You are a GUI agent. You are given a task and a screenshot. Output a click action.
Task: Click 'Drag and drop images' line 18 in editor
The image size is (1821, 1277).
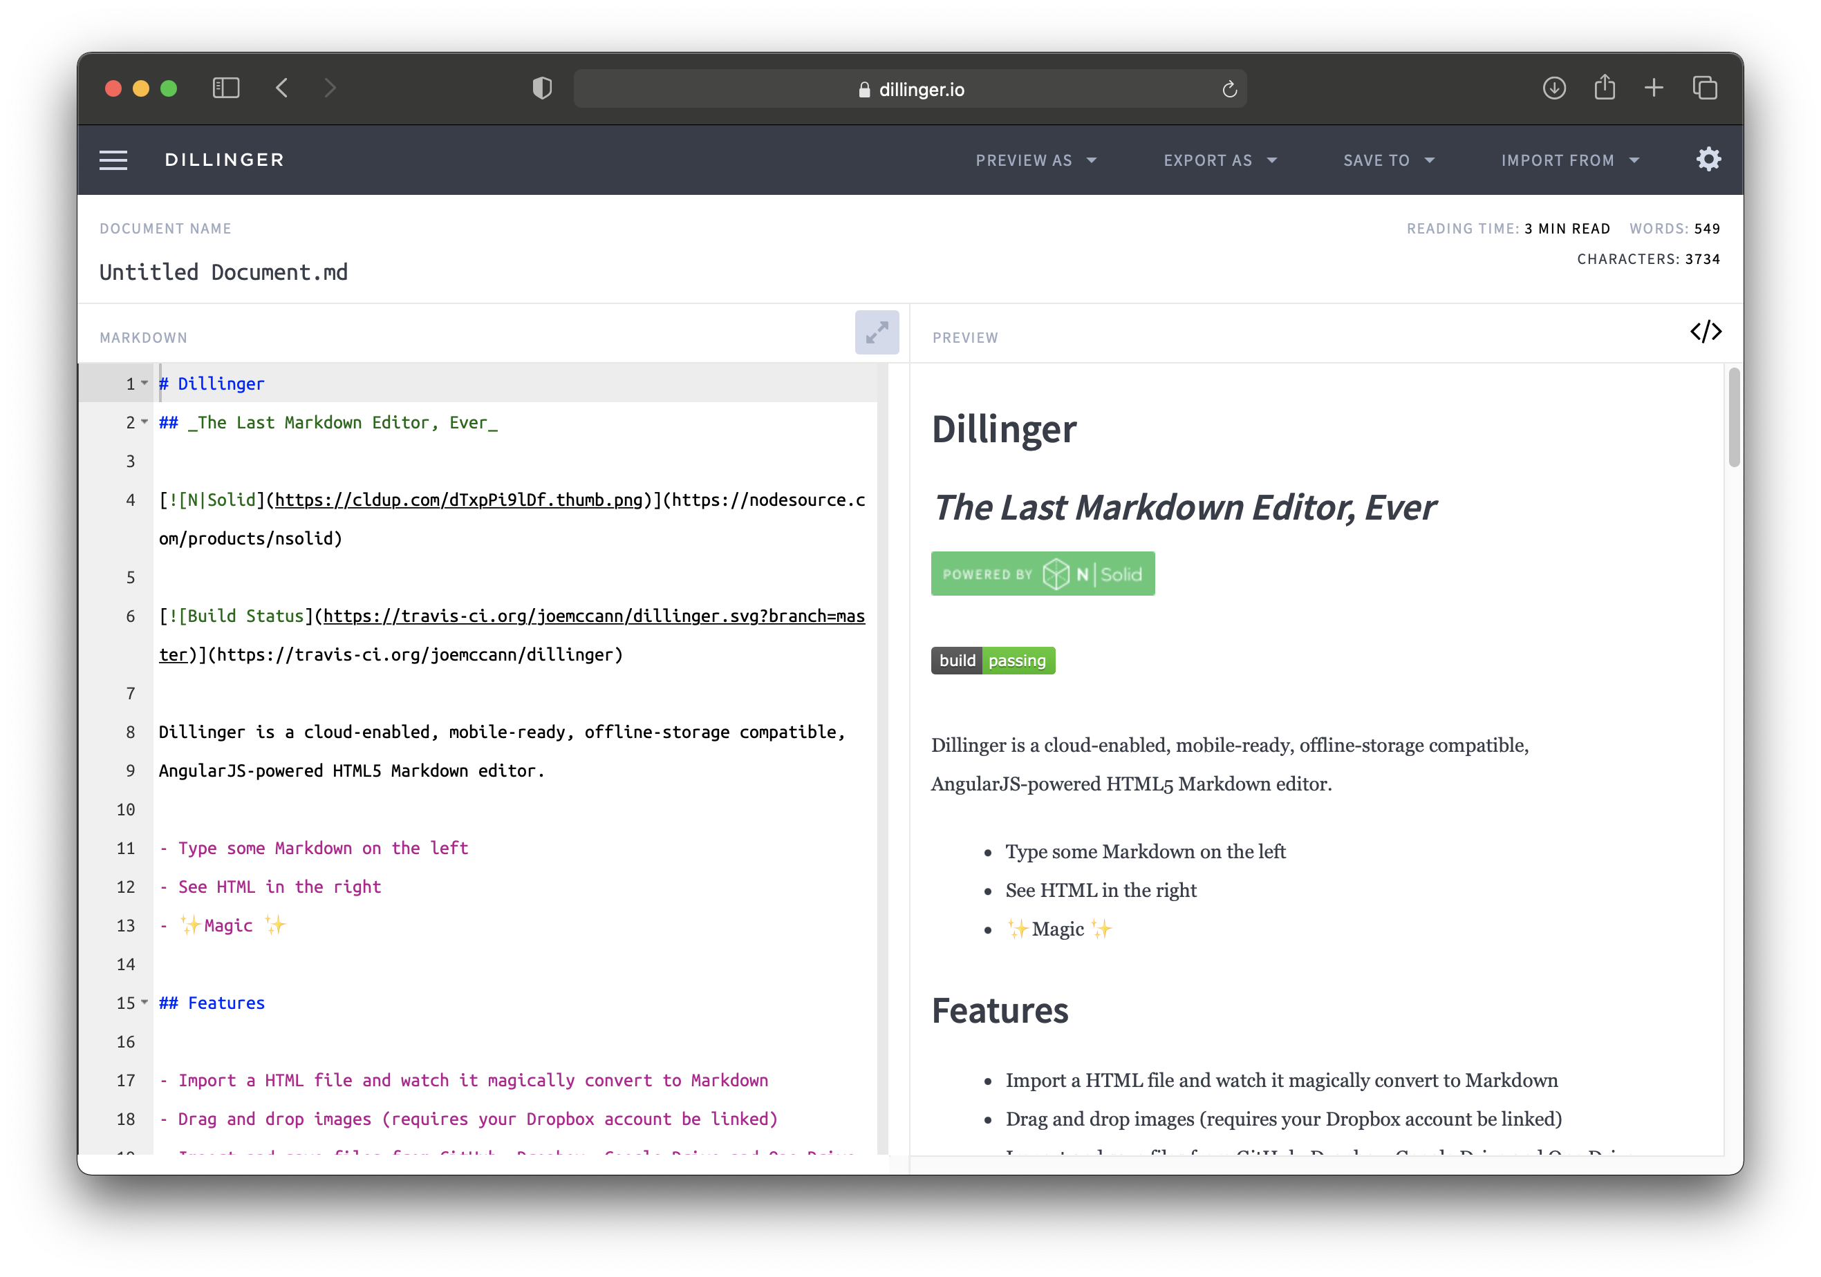point(468,1119)
